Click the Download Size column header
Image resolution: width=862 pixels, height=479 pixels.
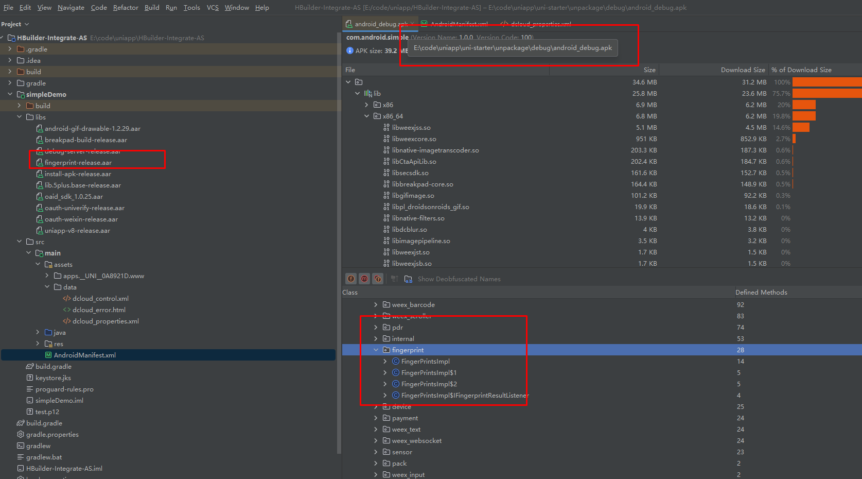click(742, 70)
